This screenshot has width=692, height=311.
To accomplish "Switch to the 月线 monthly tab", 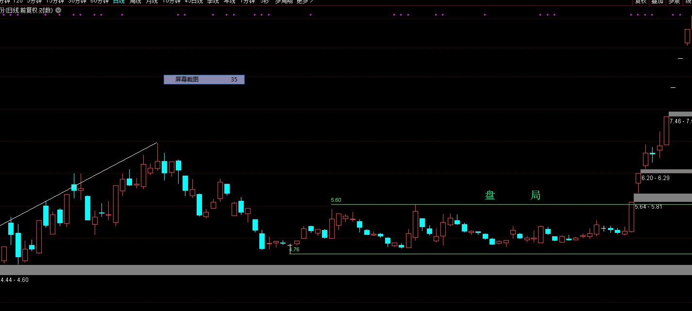I will click(152, 1).
